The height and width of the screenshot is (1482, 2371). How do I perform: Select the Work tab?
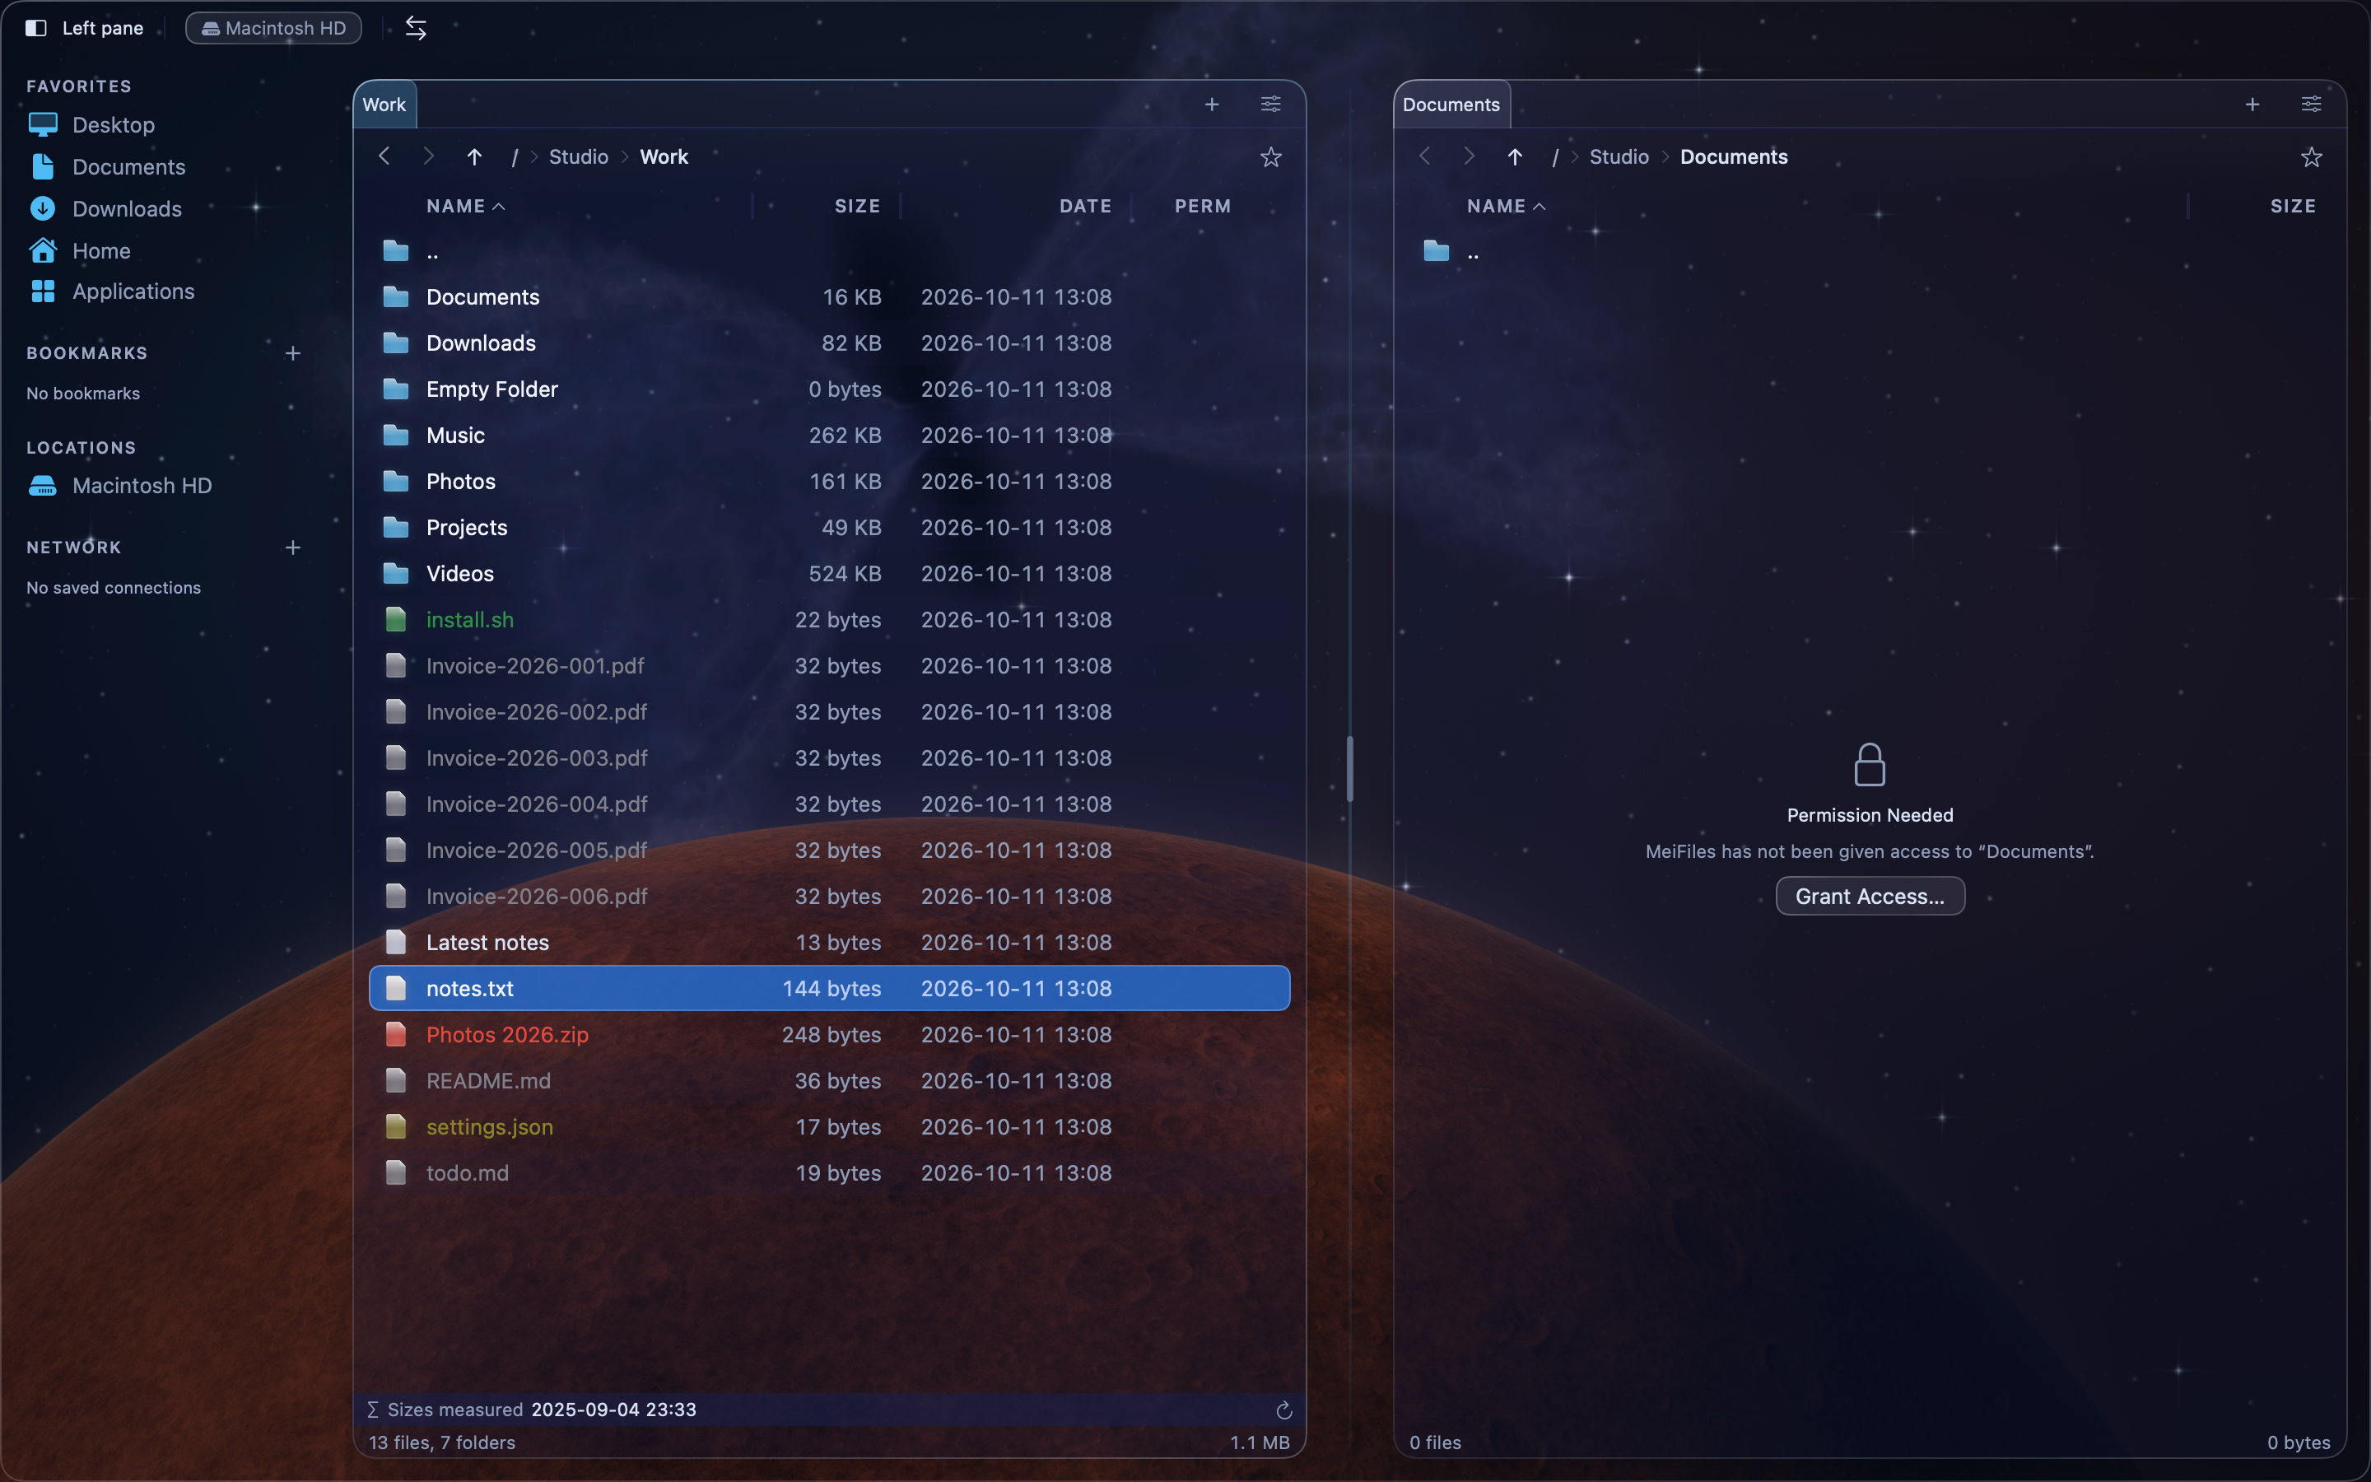(384, 105)
